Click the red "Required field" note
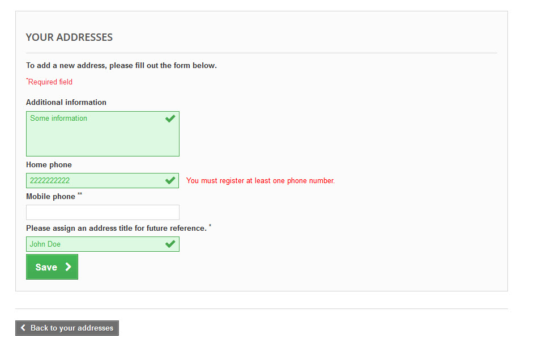This screenshot has width=555, height=351. [50, 82]
